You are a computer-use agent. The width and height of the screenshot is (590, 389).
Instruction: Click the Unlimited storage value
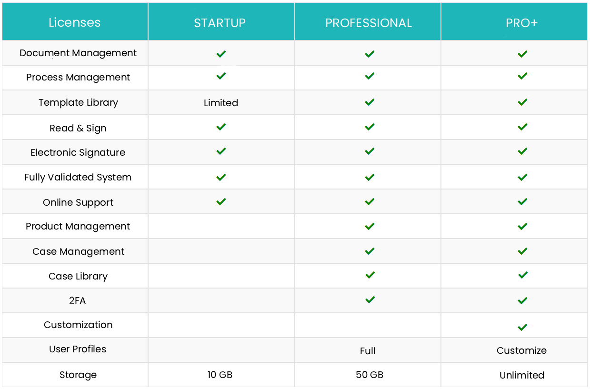[521, 375]
